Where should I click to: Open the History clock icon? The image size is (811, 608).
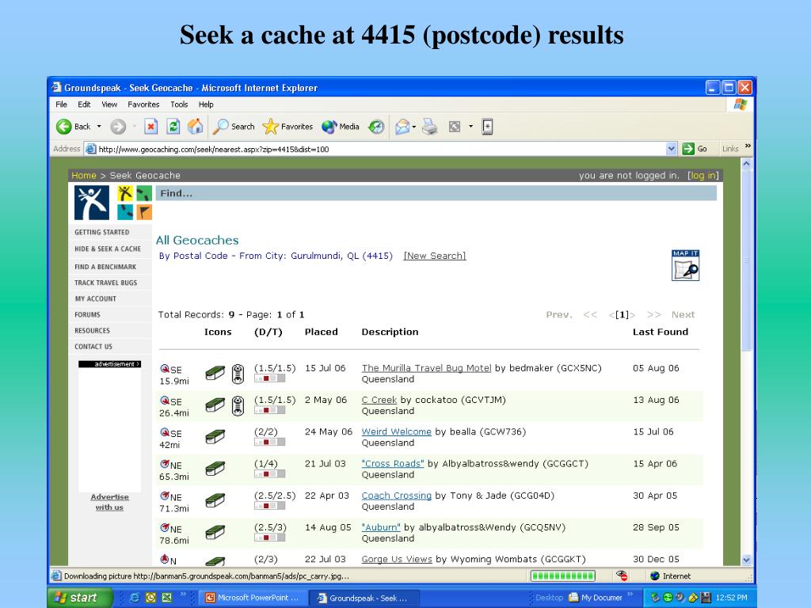point(376,127)
